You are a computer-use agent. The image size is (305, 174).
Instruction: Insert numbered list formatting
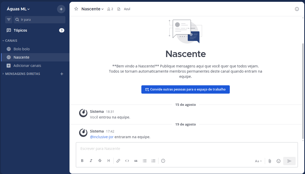tap(154, 161)
